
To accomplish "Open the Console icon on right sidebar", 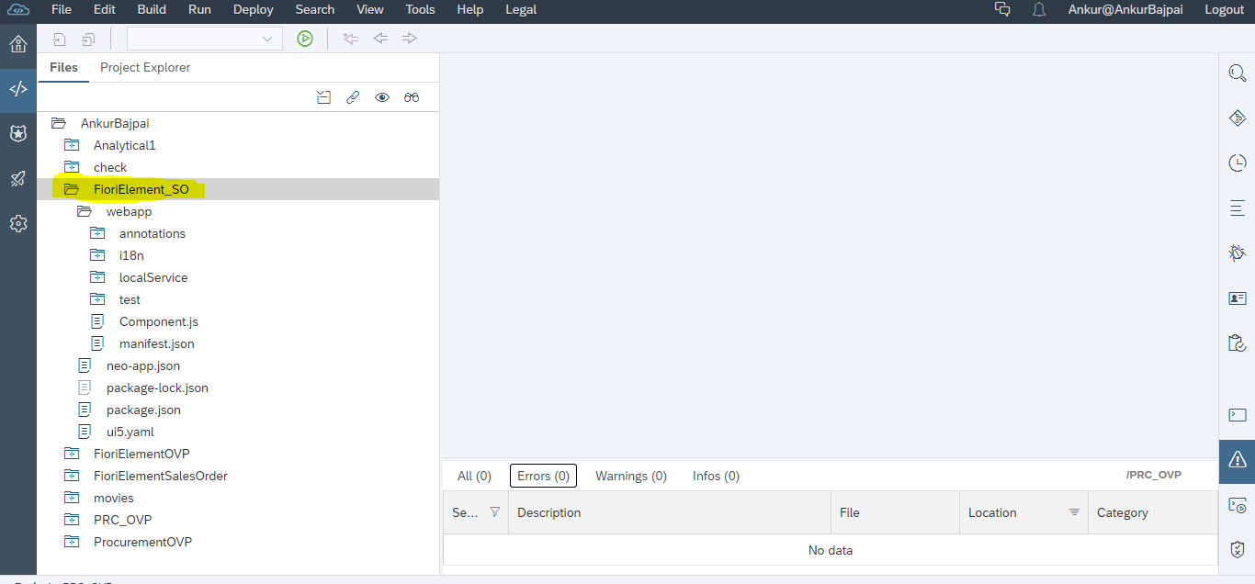I will coord(1237,415).
